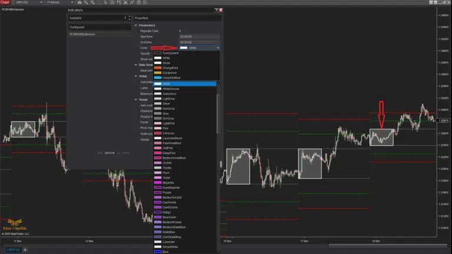Close the Indicators dialog with the red X
This screenshot has width=452, height=254.
coord(221,10)
